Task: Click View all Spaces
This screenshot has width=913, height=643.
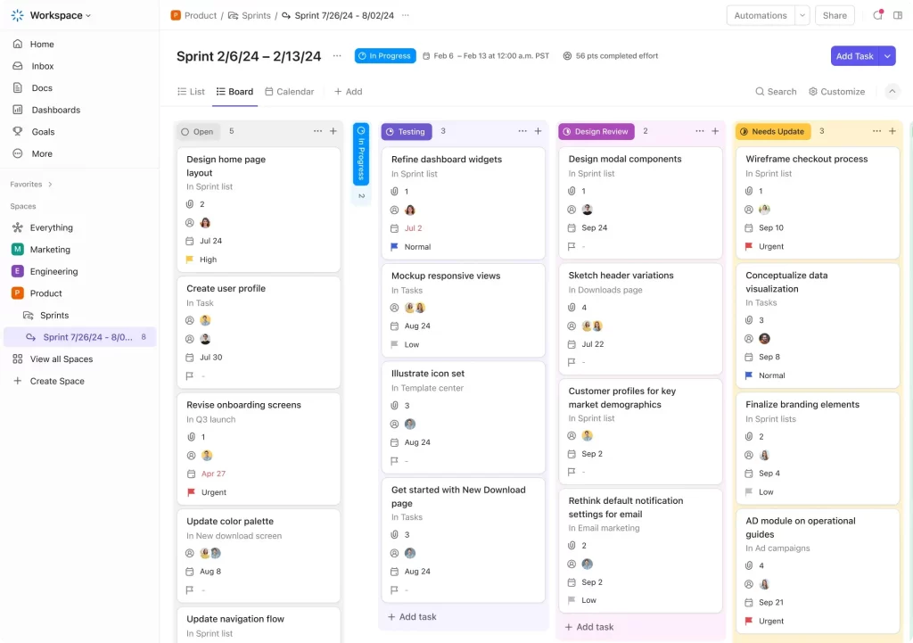Action: 62,359
